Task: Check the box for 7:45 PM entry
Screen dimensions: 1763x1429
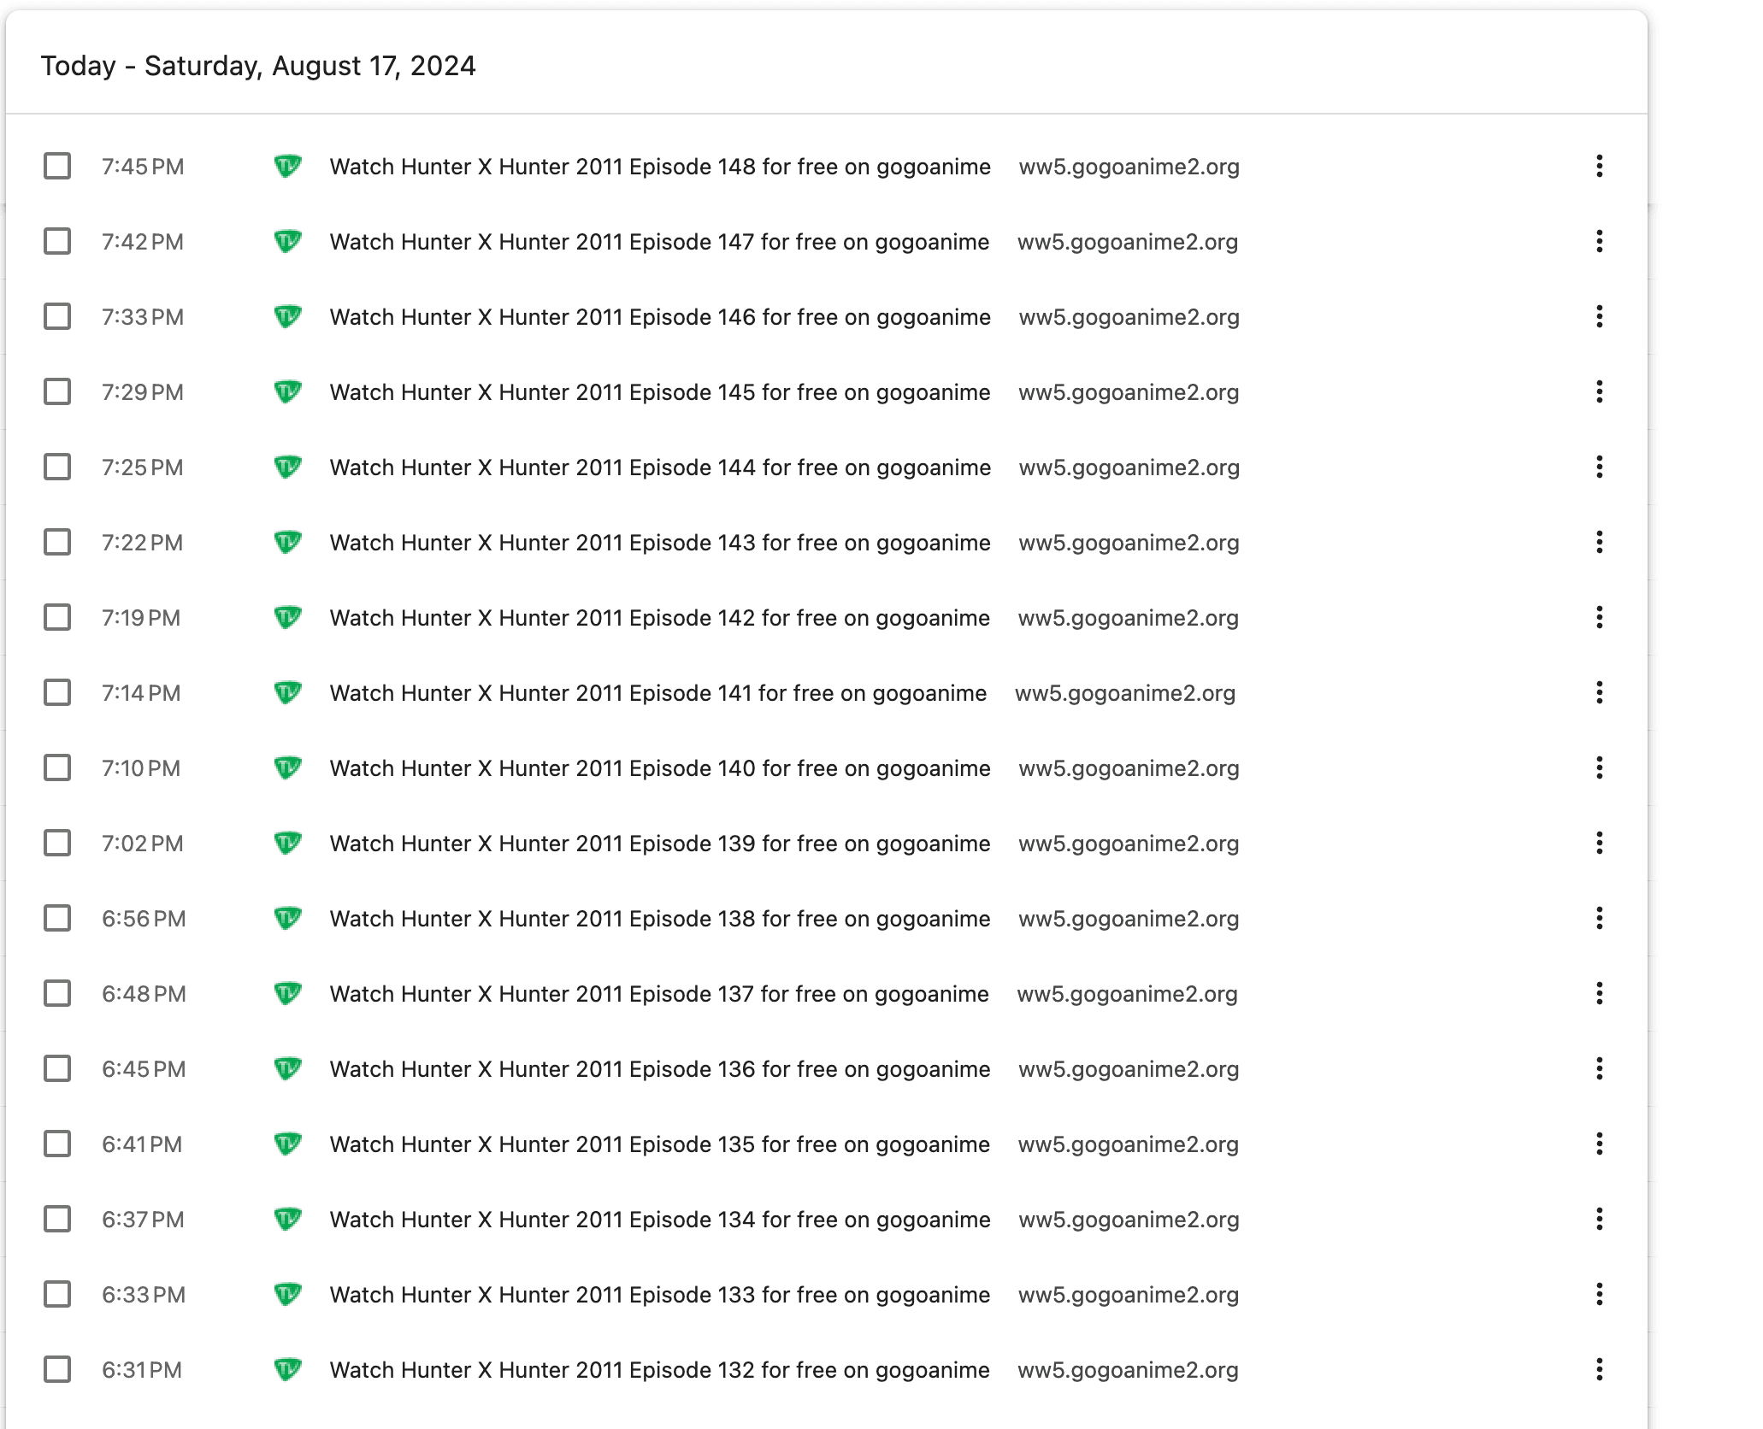Action: click(57, 166)
